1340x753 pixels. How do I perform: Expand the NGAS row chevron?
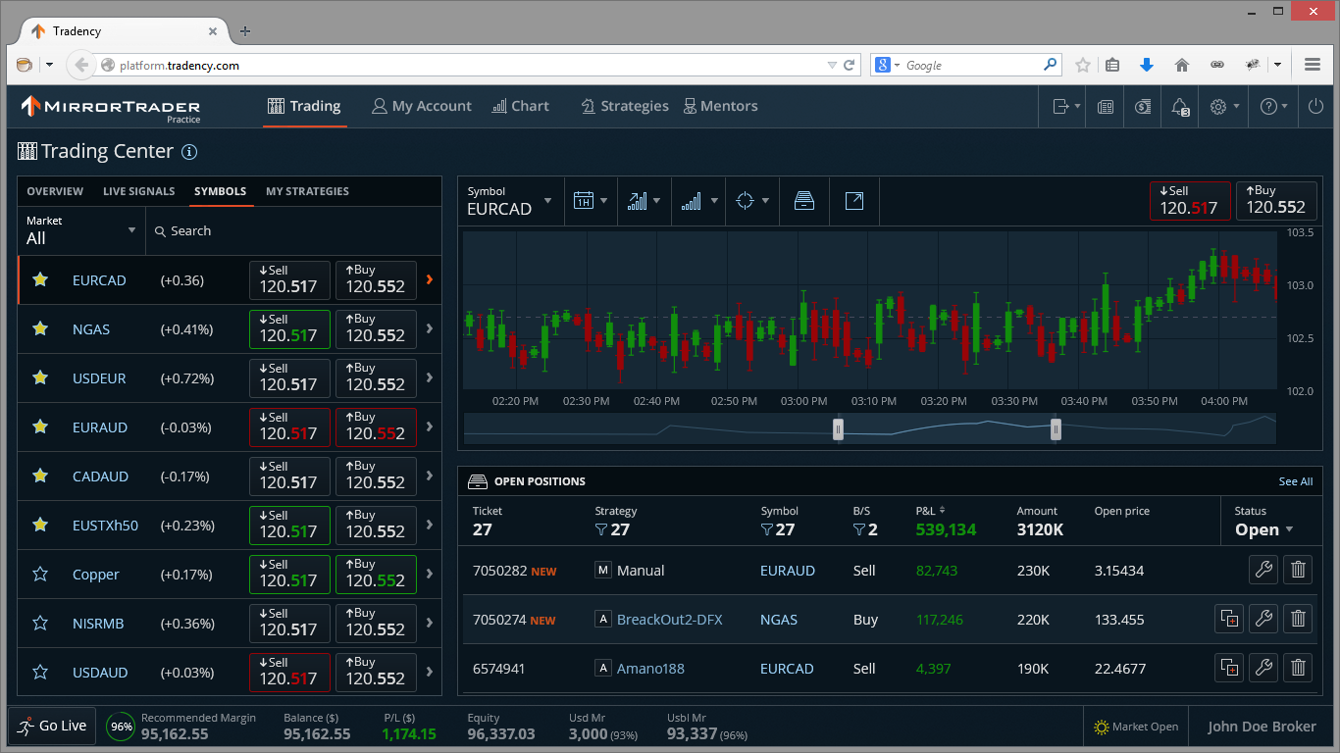[x=430, y=328]
